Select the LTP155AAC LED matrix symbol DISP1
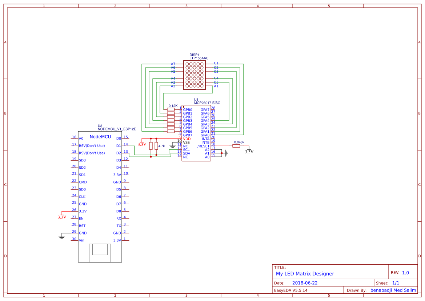 (195, 75)
